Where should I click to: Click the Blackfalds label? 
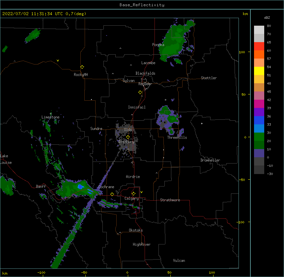pos(145,73)
